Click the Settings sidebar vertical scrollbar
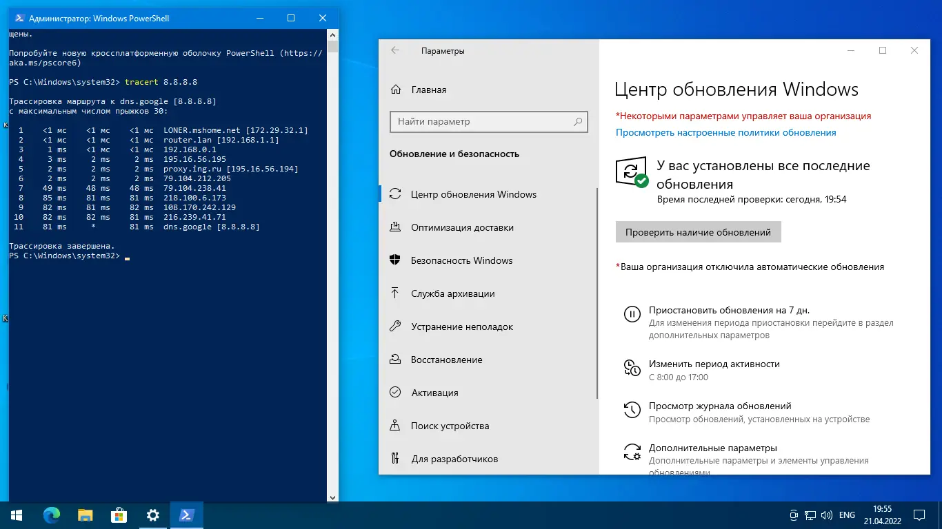This screenshot has height=529, width=942. 597,293
